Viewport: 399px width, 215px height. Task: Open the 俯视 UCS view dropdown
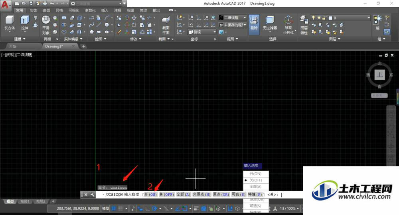click(202, 32)
